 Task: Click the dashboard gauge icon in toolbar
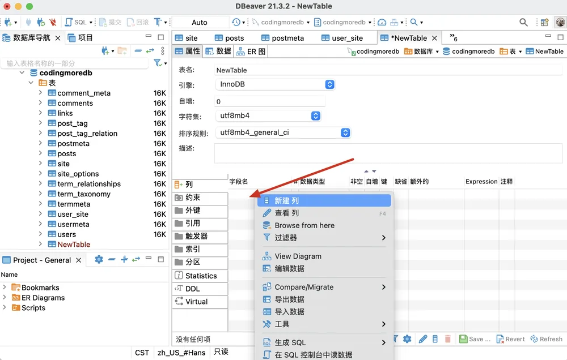pos(382,23)
